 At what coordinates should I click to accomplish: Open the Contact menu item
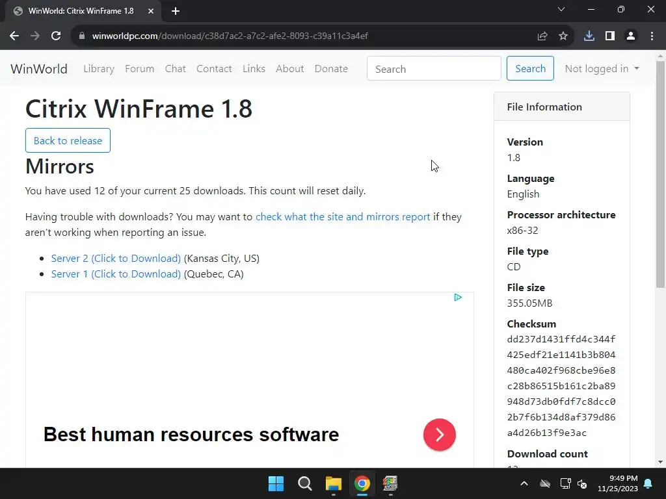214,69
